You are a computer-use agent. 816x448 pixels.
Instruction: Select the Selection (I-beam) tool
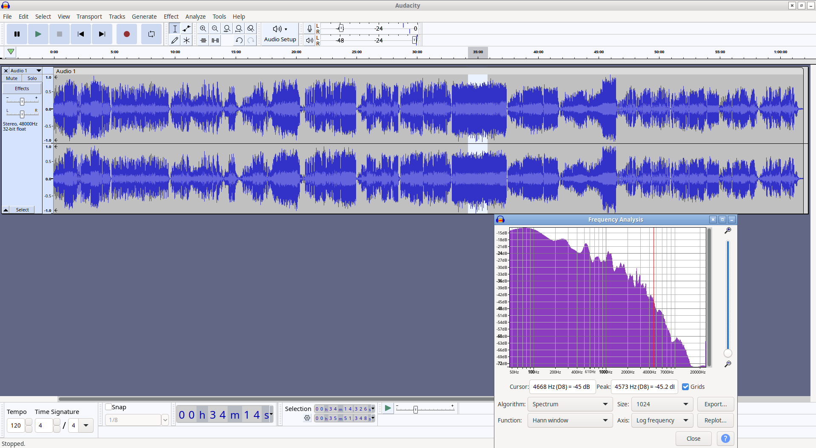pyautogui.click(x=175, y=29)
